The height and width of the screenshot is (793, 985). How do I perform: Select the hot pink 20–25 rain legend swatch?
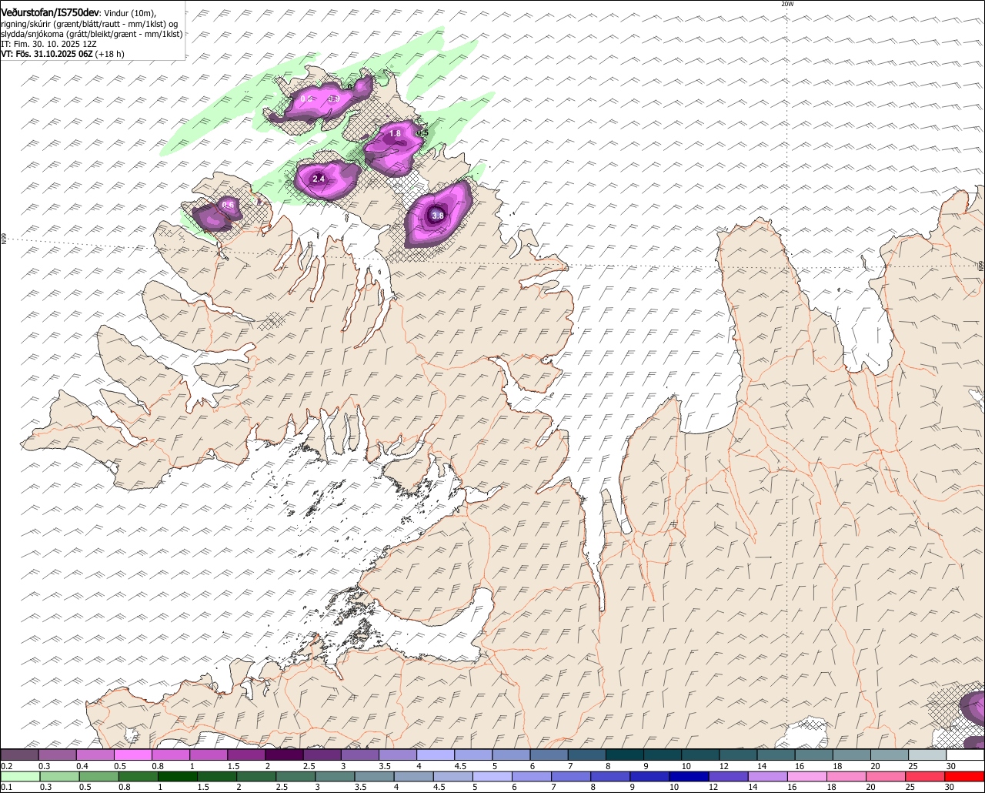point(886,776)
